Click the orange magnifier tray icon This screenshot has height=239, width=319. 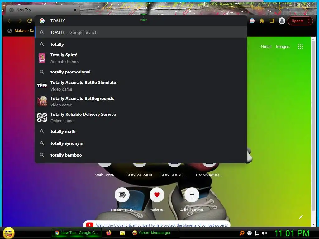242,233
